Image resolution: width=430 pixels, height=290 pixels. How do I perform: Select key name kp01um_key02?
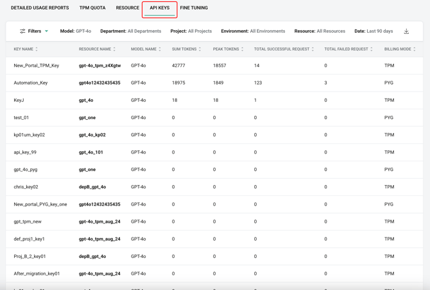pos(30,135)
